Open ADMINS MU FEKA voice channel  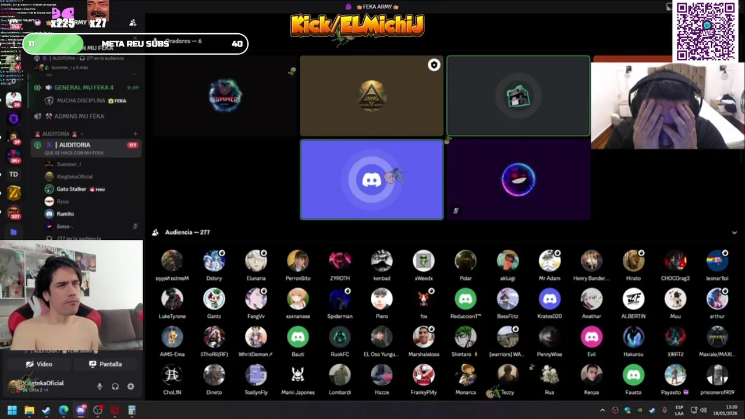[x=79, y=116]
